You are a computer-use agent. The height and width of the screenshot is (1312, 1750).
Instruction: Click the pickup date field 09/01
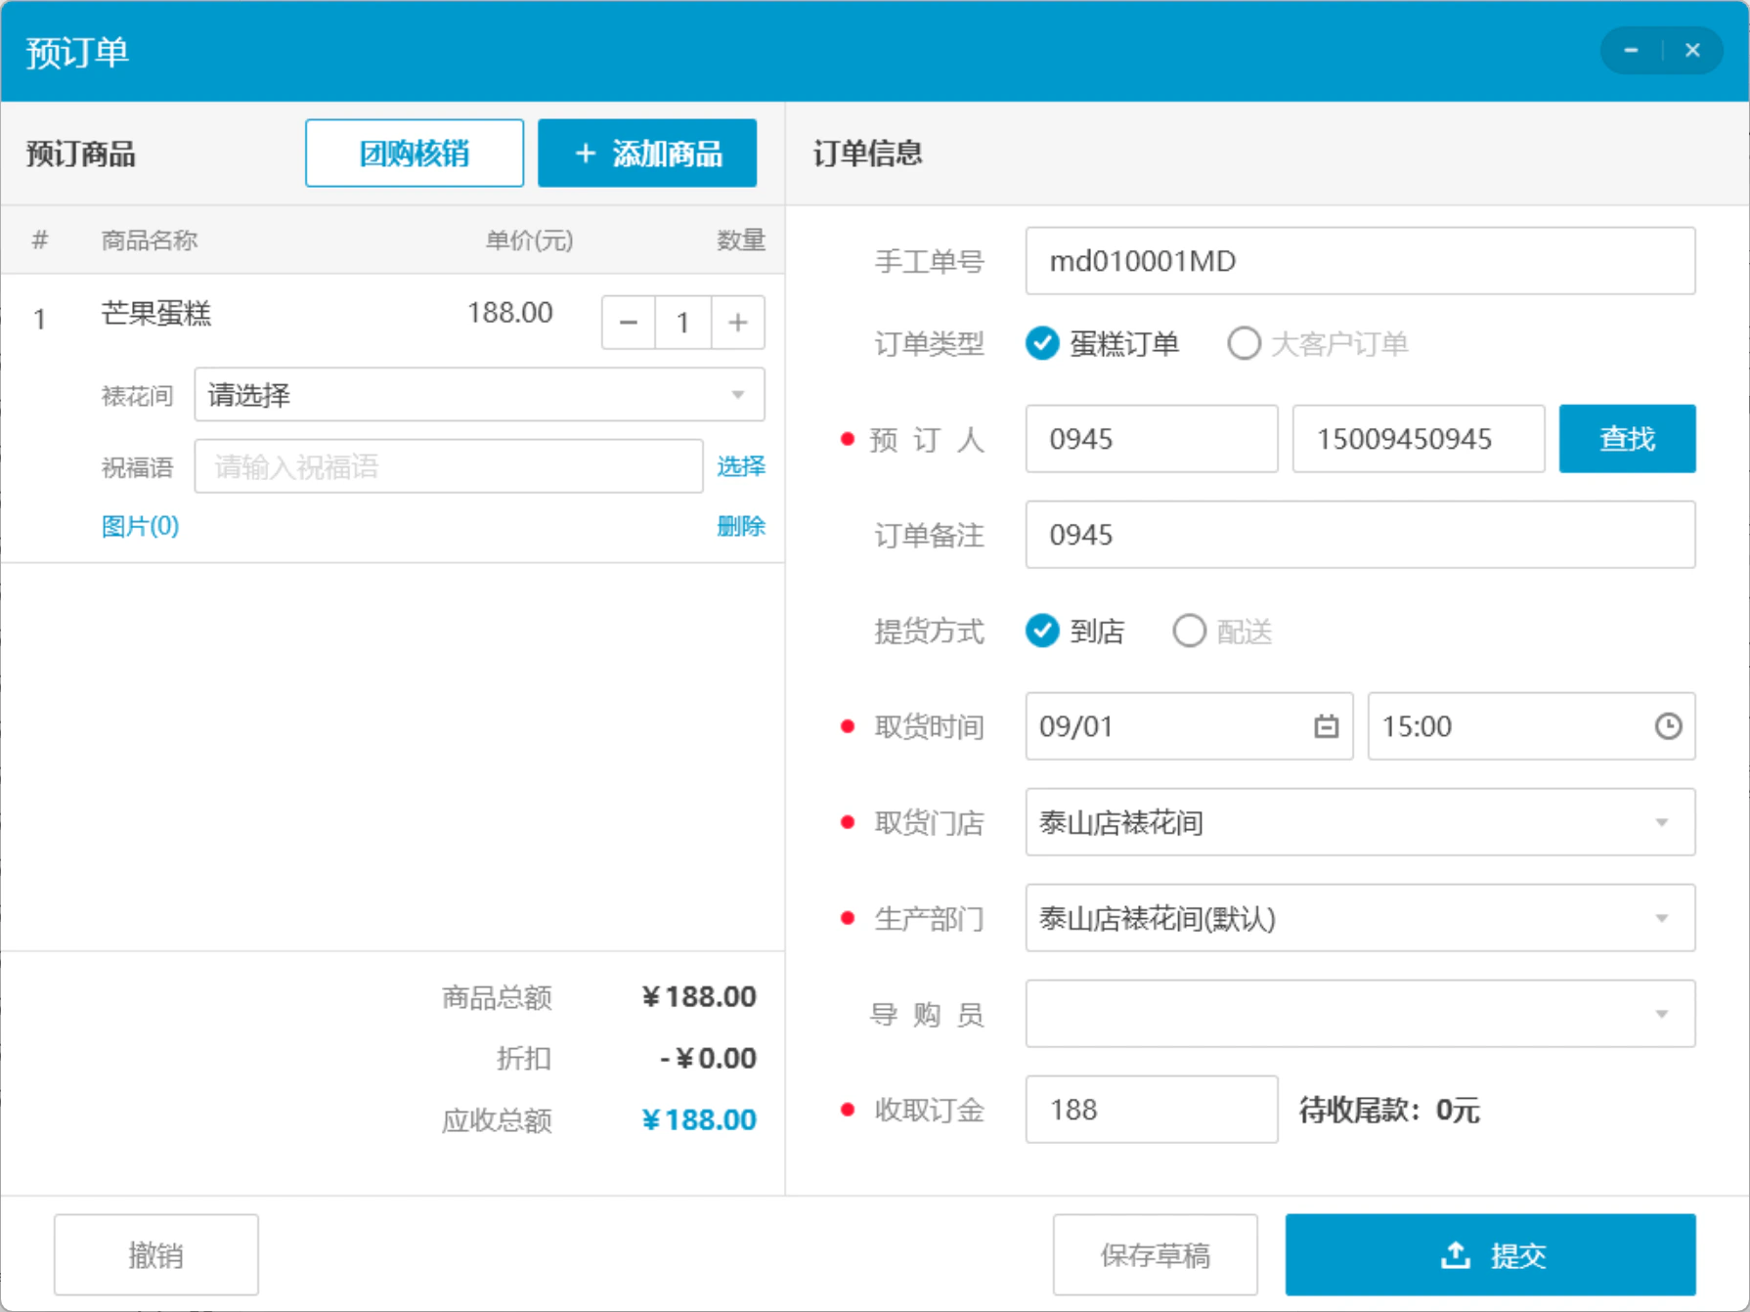pyautogui.click(x=1189, y=726)
